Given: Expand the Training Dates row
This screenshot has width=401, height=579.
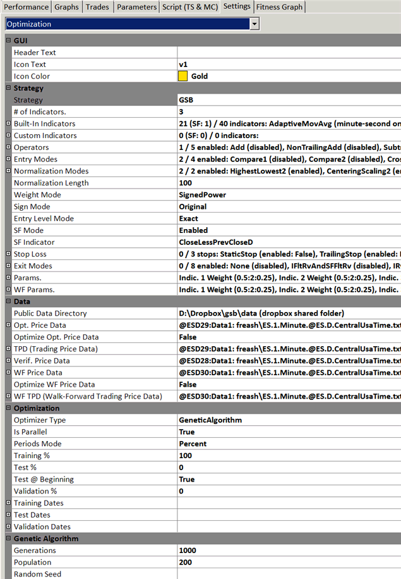Looking at the screenshot, I should pyautogui.click(x=8, y=503).
